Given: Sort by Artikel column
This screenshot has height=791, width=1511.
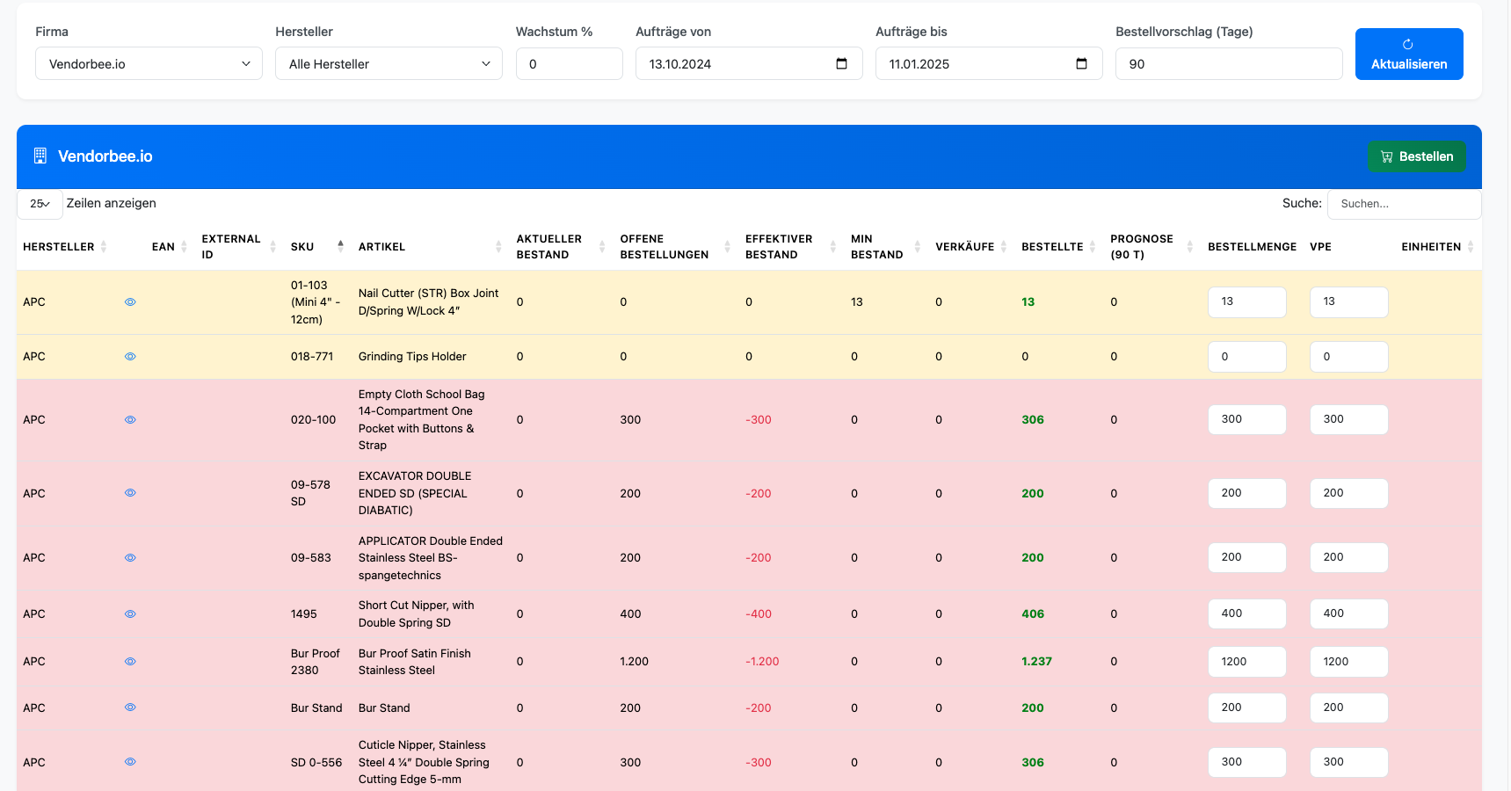Looking at the screenshot, I should (498, 247).
